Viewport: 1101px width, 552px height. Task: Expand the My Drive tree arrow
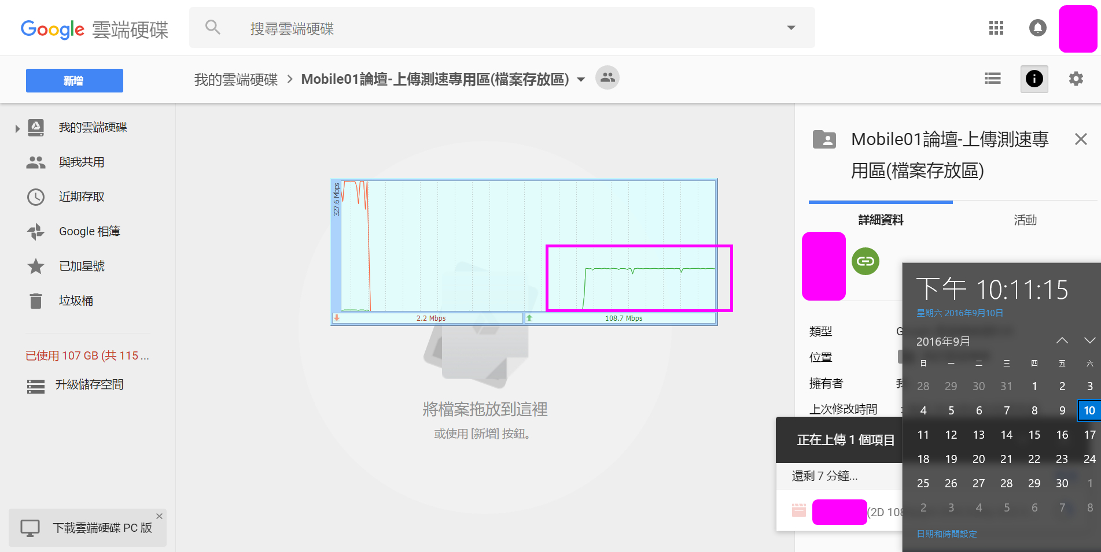pyautogui.click(x=17, y=128)
